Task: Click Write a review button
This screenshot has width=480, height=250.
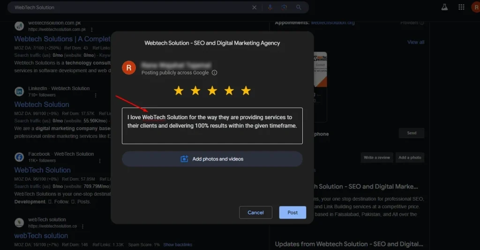Action: (377, 158)
